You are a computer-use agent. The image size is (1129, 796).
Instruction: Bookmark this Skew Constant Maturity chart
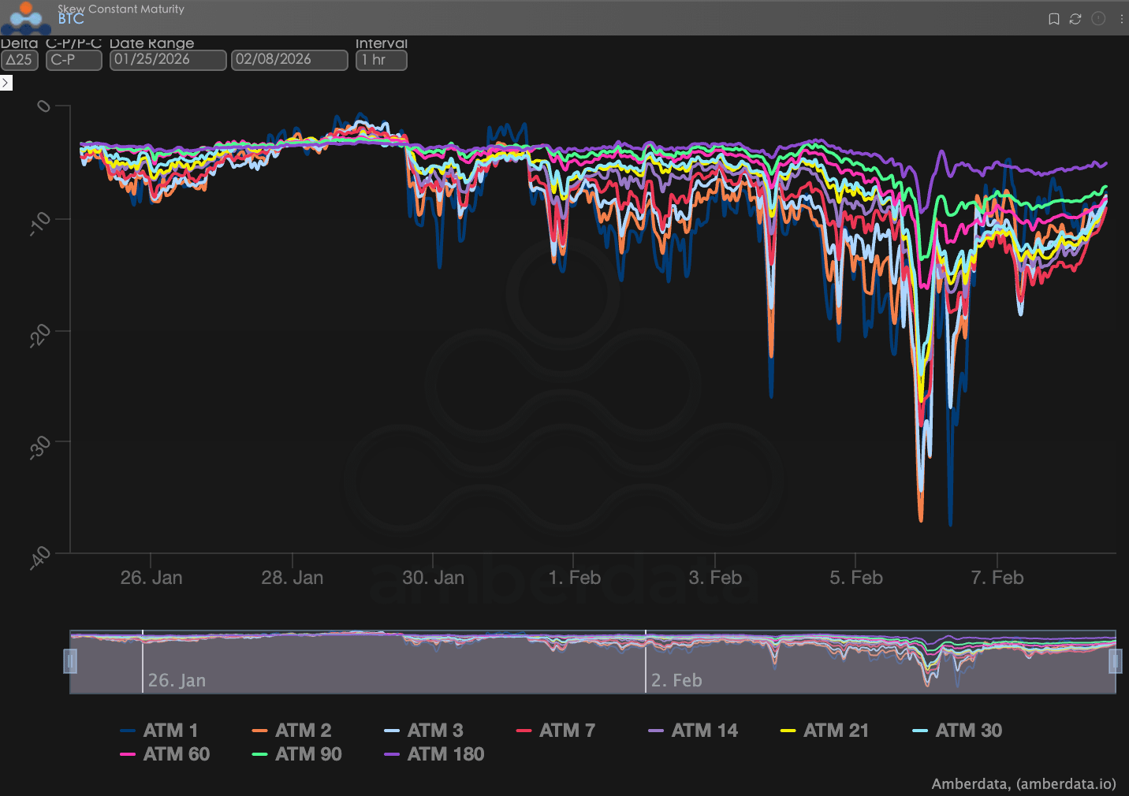pos(1053,19)
